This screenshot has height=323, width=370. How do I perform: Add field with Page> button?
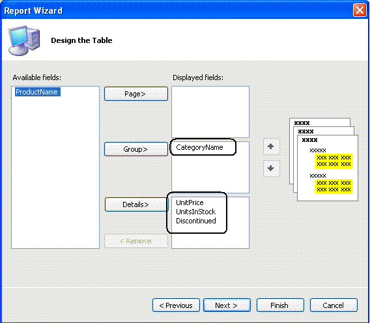coord(136,94)
